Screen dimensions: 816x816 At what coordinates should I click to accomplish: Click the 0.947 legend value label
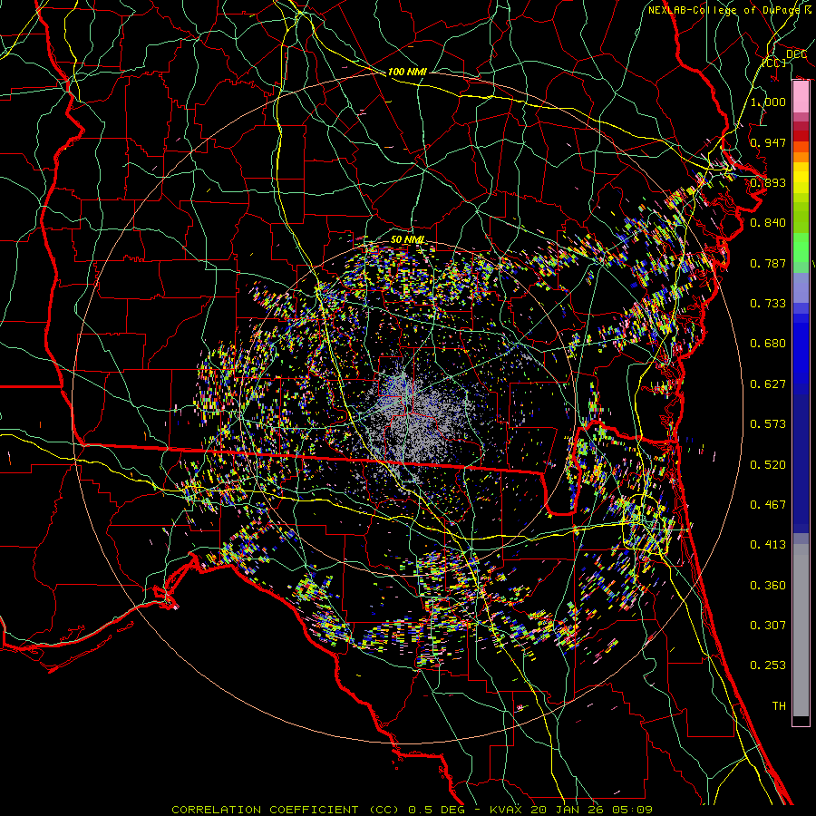(768, 142)
